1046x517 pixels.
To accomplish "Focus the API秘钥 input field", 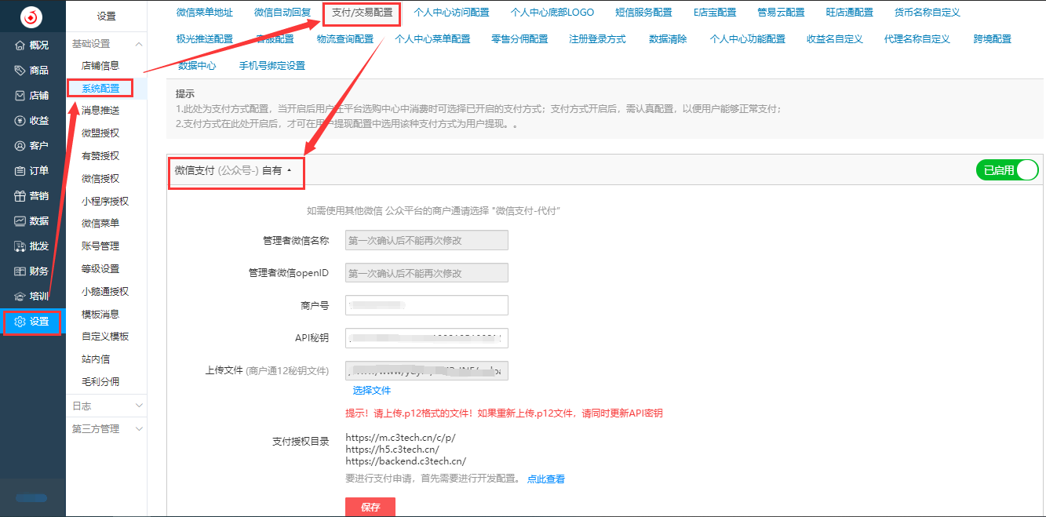I will click(427, 338).
